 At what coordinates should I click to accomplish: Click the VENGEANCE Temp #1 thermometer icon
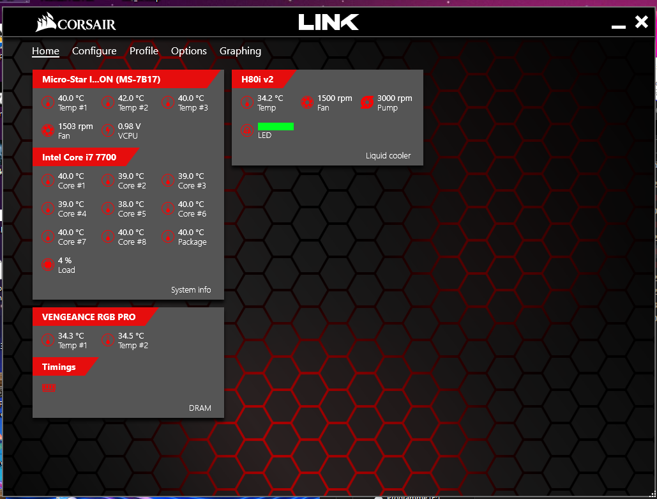point(48,340)
